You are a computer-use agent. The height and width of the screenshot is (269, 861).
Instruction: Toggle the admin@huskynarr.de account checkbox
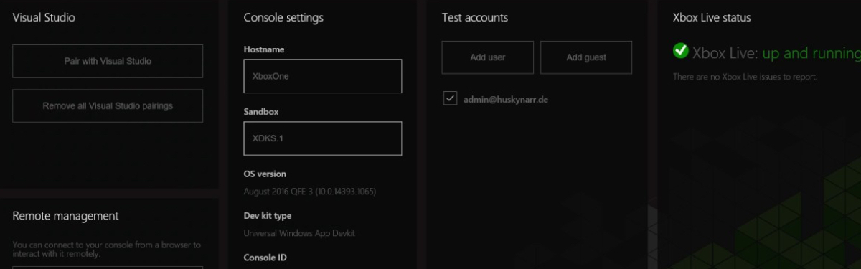[450, 99]
